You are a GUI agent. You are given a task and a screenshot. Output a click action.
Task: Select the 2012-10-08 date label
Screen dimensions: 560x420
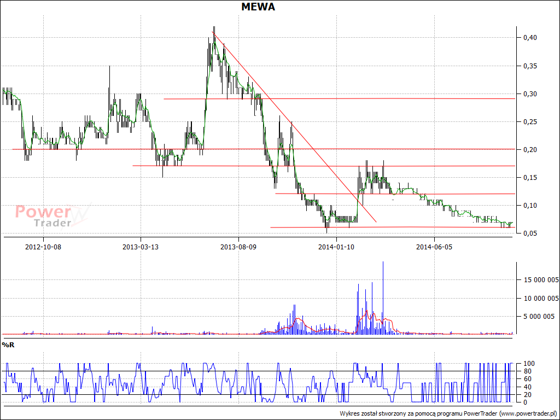point(43,247)
